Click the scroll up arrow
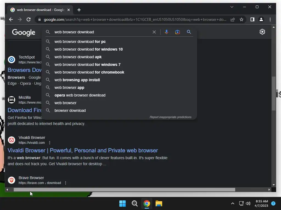 tap(274, 27)
